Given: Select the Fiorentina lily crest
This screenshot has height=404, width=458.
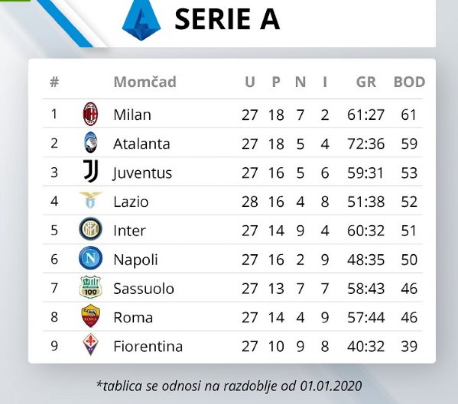Looking at the screenshot, I should 90,345.
